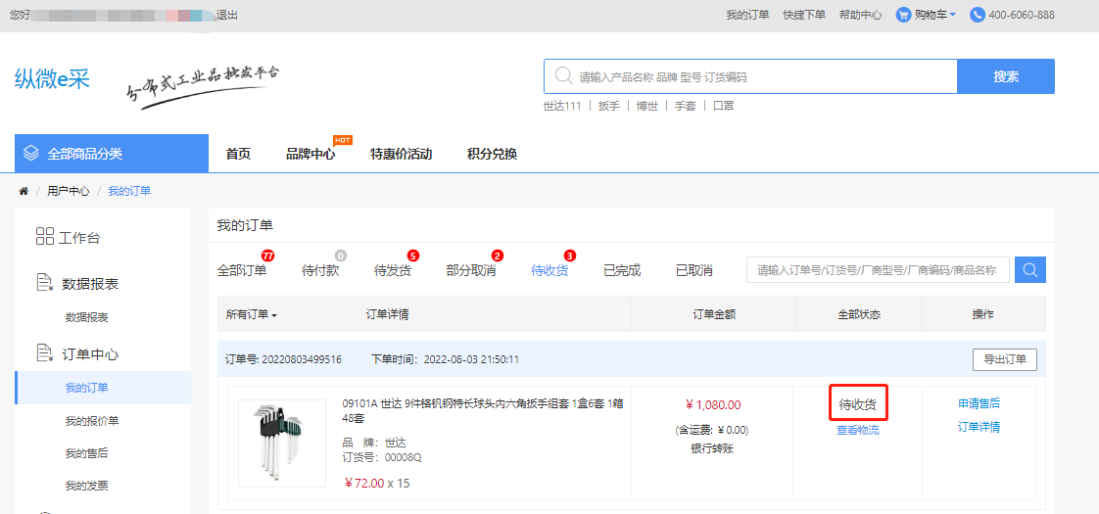Expand the 全部商品分类 category menu
The width and height of the screenshot is (1099, 514).
pyautogui.click(x=112, y=154)
